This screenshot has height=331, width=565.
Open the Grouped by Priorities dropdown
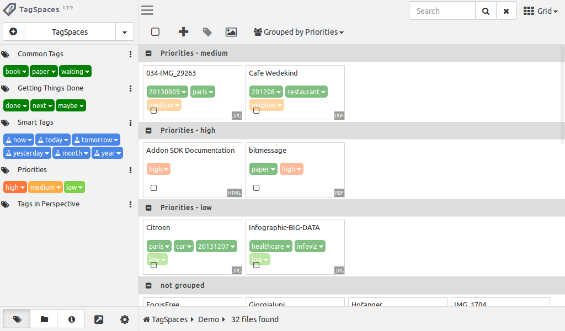[x=299, y=32]
